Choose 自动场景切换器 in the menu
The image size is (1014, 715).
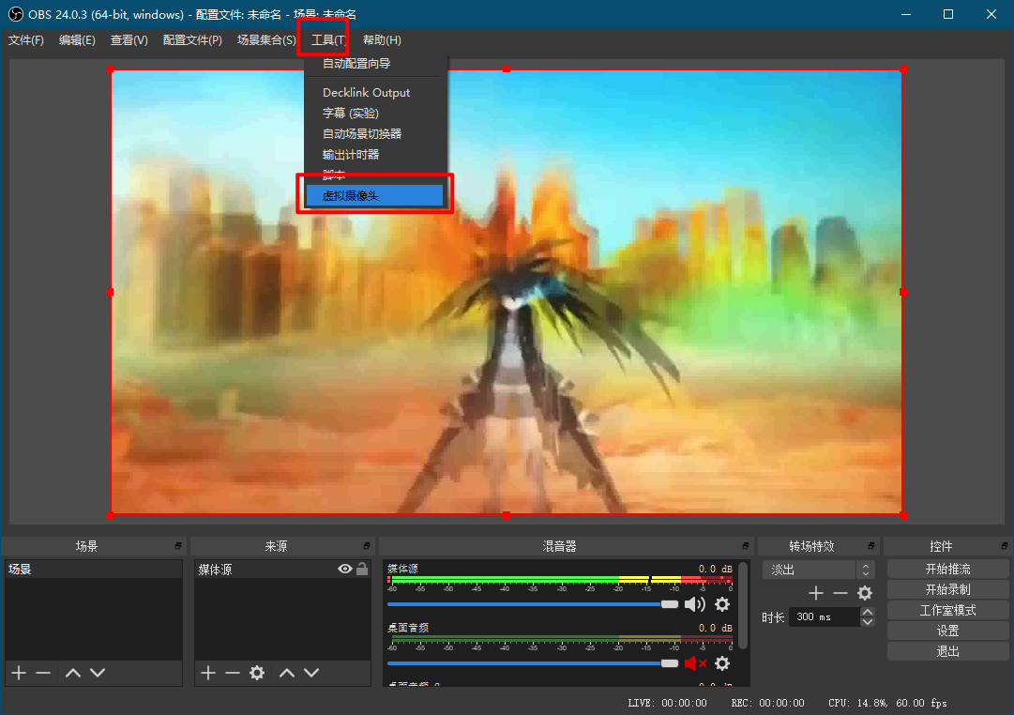click(x=362, y=134)
